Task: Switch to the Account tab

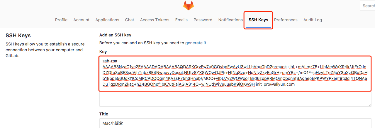Action: coord(81,20)
